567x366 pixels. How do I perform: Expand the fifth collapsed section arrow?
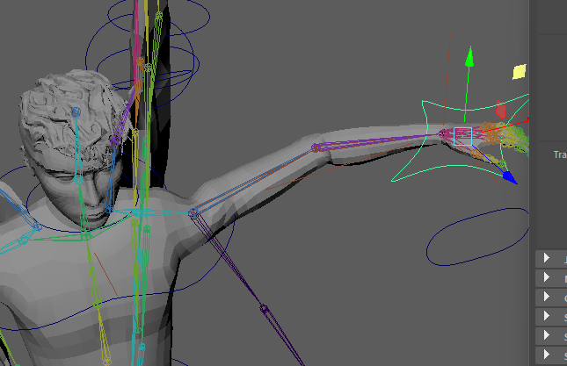[x=547, y=335]
